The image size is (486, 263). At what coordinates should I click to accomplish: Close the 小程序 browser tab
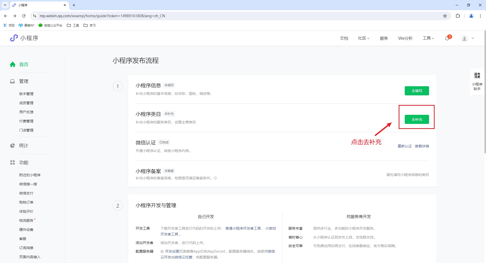65,5
